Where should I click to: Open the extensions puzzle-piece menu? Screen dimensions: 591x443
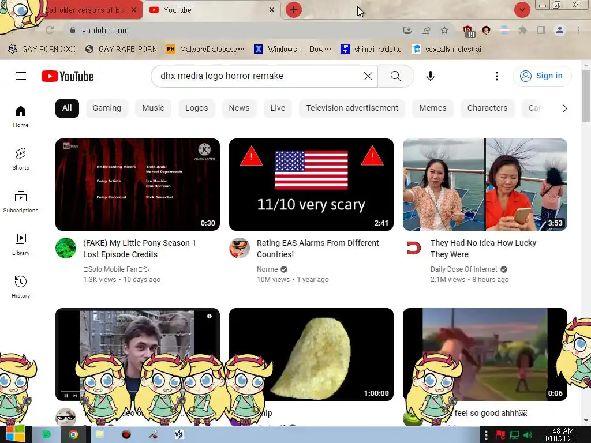click(x=522, y=30)
